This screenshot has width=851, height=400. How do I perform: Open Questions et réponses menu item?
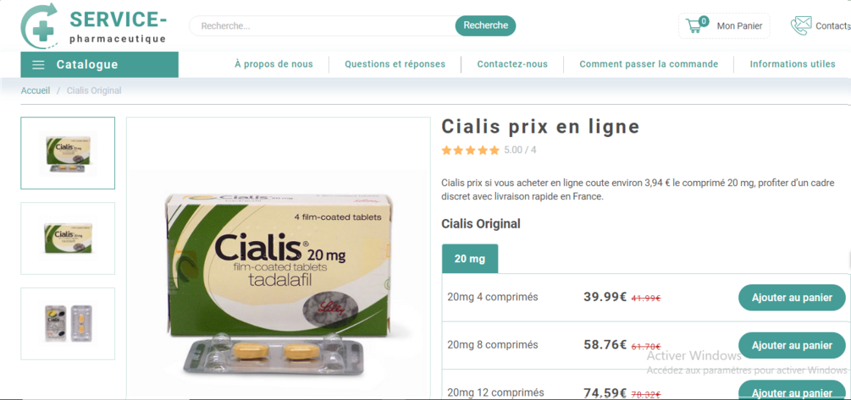click(x=395, y=64)
